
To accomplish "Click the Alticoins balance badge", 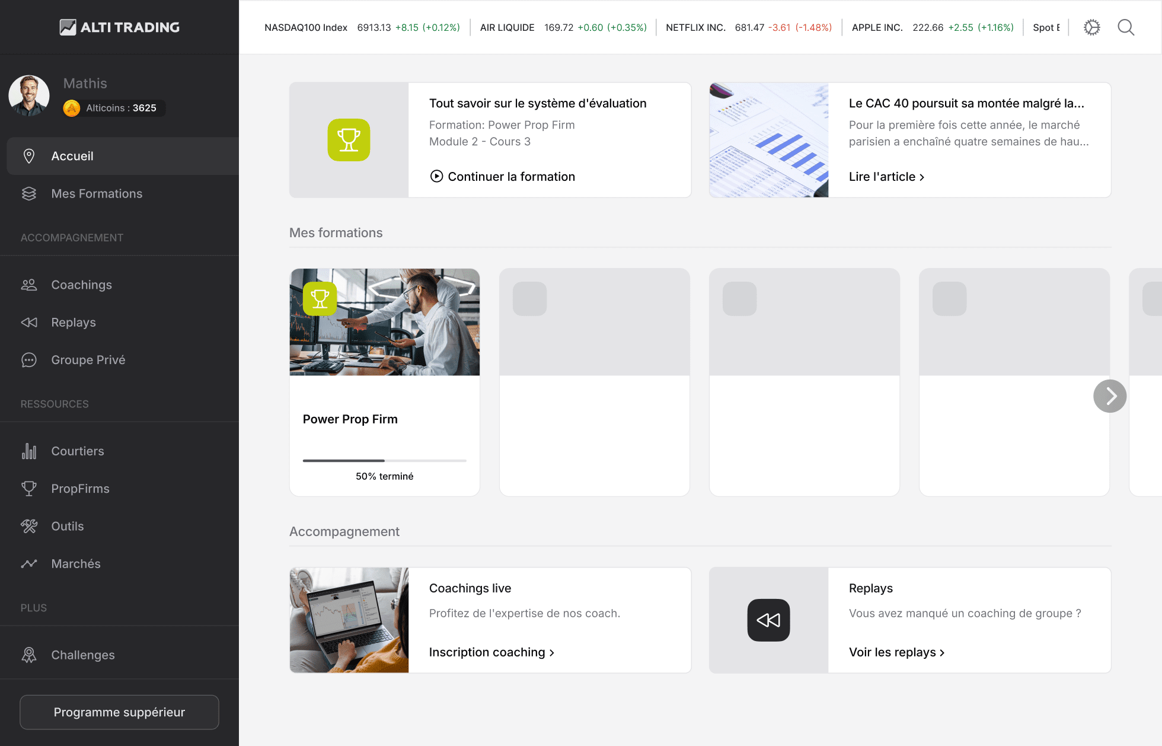I will click(113, 108).
